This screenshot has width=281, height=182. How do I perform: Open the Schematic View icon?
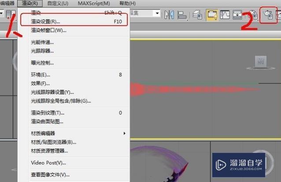pos(237,15)
